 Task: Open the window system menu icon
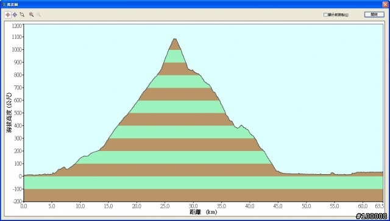(4, 4)
